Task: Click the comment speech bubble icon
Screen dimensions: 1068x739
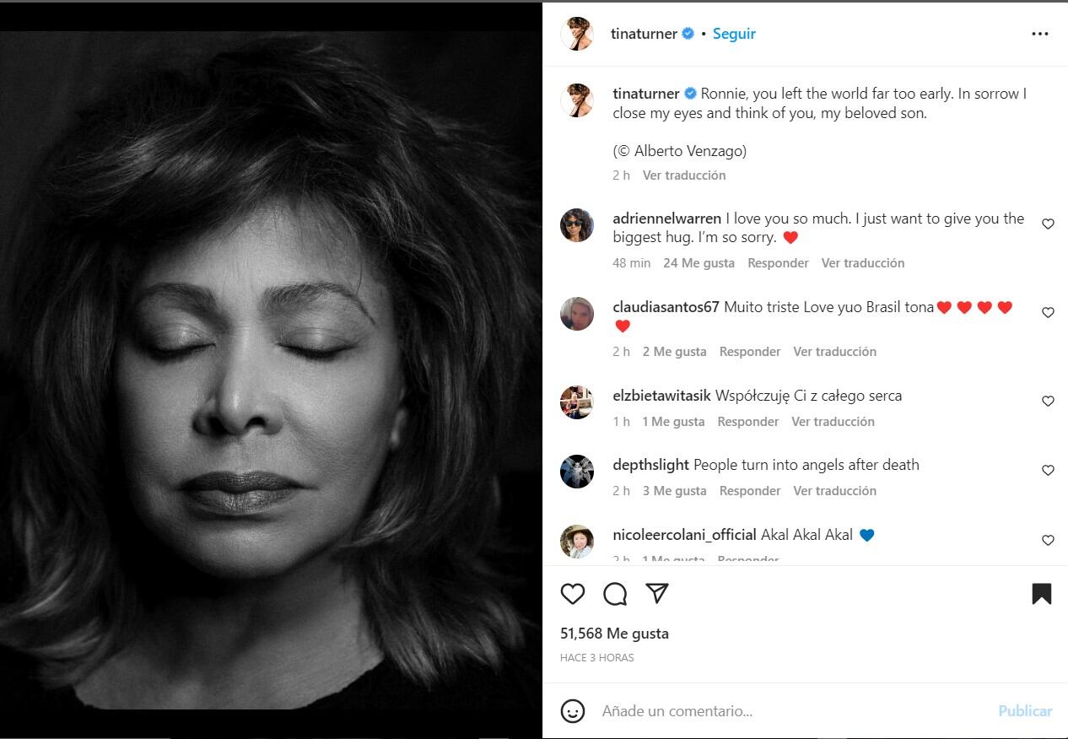Action: pyautogui.click(x=615, y=594)
